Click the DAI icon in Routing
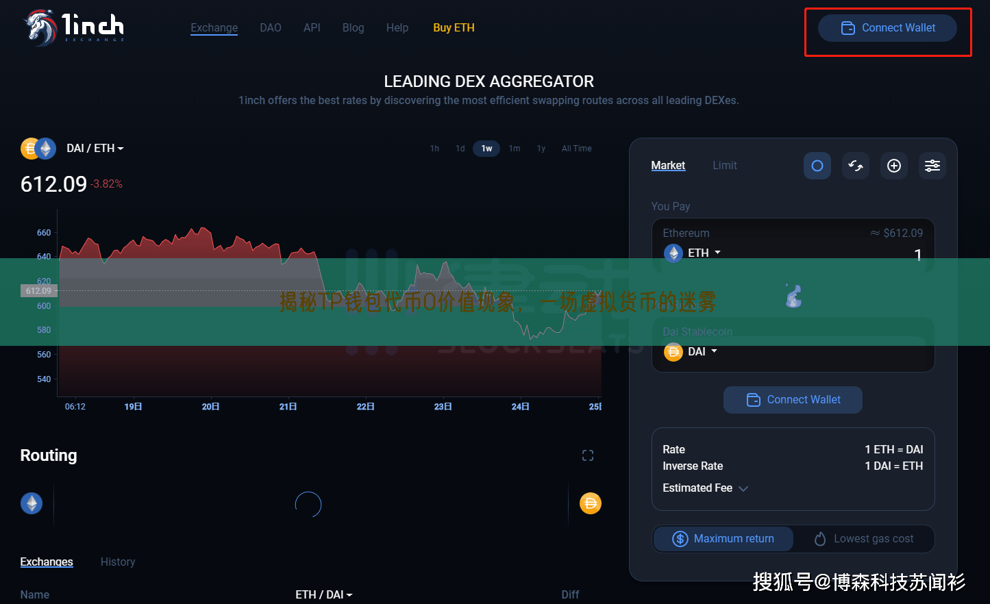Image resolution: width=990 pixels, height=604 pixels. (591, 503)
